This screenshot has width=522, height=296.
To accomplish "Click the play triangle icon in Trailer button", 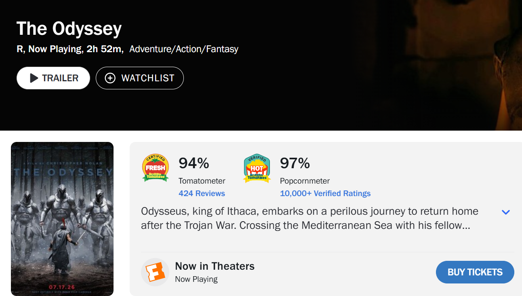I will tap(34, 78).
